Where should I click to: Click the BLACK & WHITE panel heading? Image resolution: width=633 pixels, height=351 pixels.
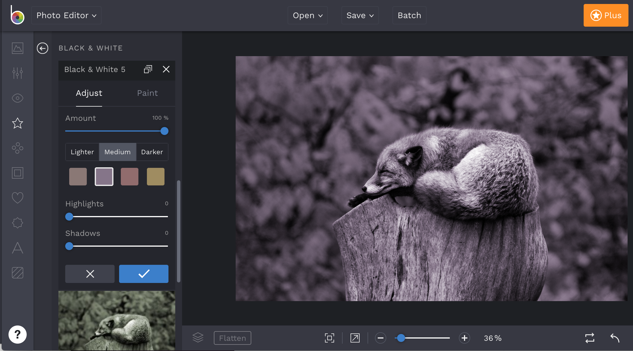pyautogui.click(x=91, y=48)
